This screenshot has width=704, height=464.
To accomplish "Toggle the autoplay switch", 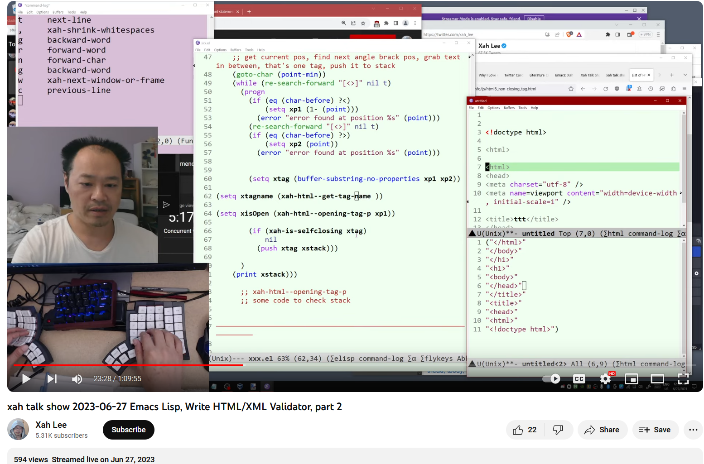I will click(x=552, y=378).
